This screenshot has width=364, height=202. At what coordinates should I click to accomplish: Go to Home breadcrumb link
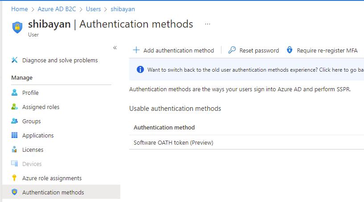pos(20,9)
